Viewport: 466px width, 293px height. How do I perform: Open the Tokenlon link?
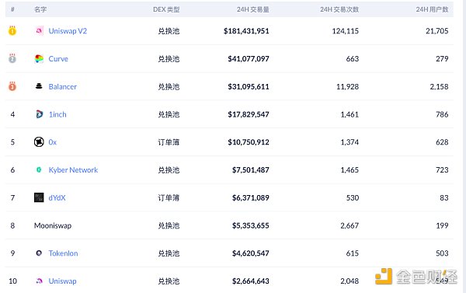(x=64, y=253)
